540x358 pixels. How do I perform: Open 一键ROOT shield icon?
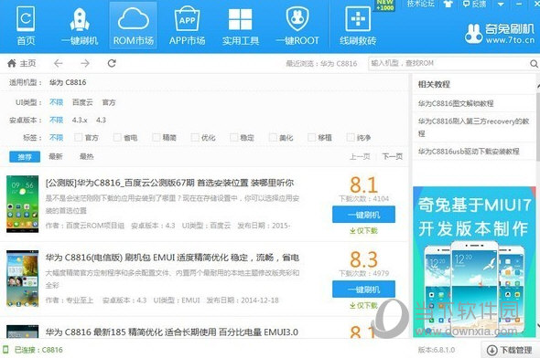coord(297,26)
